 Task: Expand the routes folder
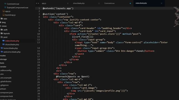click(x=3, y=56)
